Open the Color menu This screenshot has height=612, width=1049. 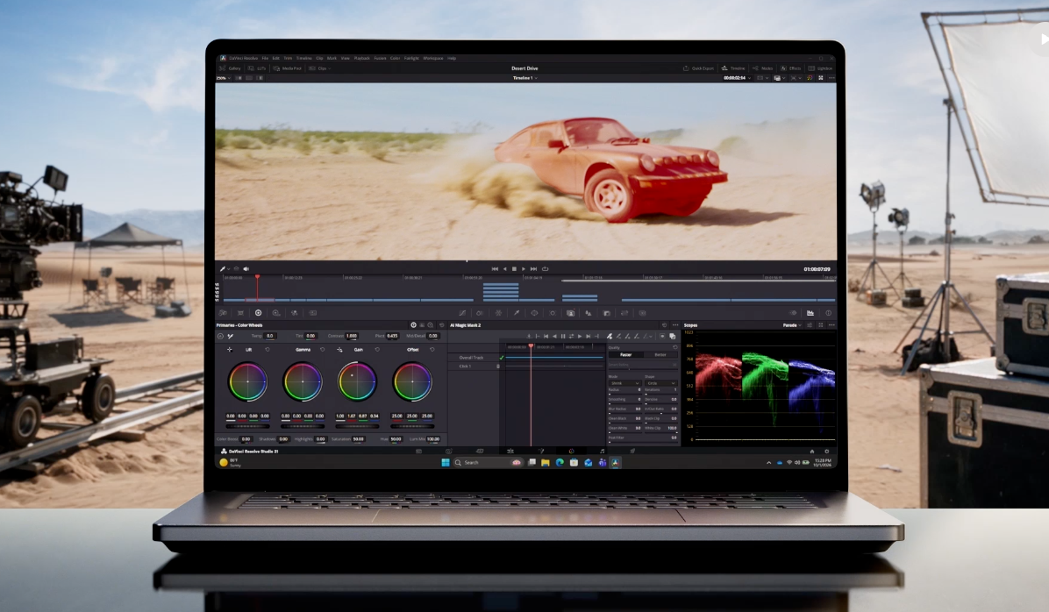click(x=396, y=58)
